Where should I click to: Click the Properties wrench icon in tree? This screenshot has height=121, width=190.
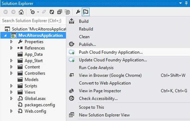coord(20,42)
